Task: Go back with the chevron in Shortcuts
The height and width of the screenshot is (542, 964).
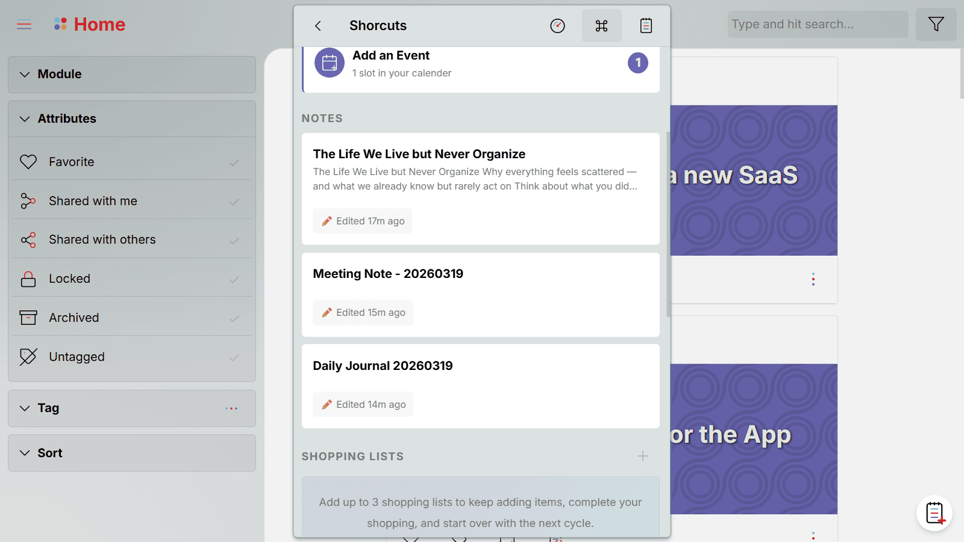Action: 318,25
